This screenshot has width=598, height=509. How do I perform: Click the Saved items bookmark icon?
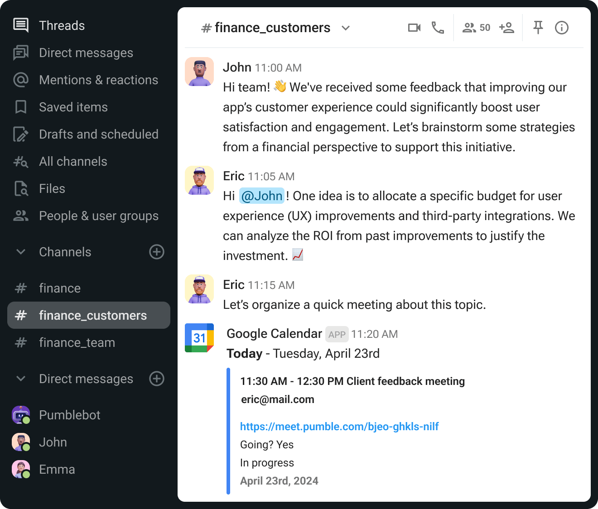[x=21, y=107]
